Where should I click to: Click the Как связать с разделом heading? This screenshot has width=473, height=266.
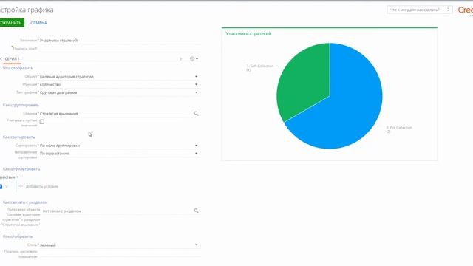[x=25, y=202]
